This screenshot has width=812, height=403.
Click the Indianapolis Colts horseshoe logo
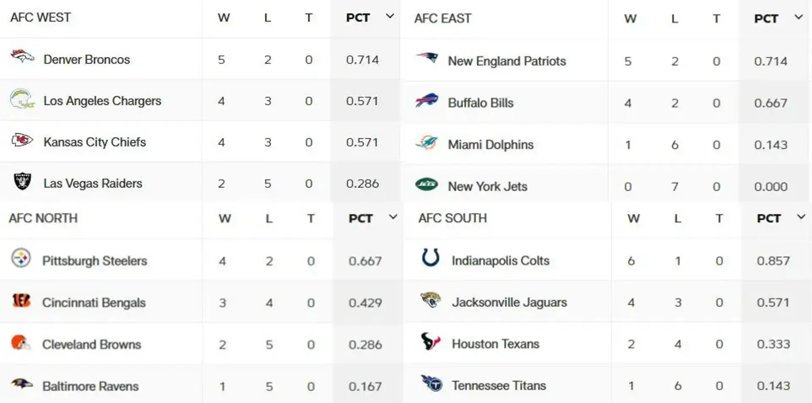pyautogui.click(x=431, y=257)
